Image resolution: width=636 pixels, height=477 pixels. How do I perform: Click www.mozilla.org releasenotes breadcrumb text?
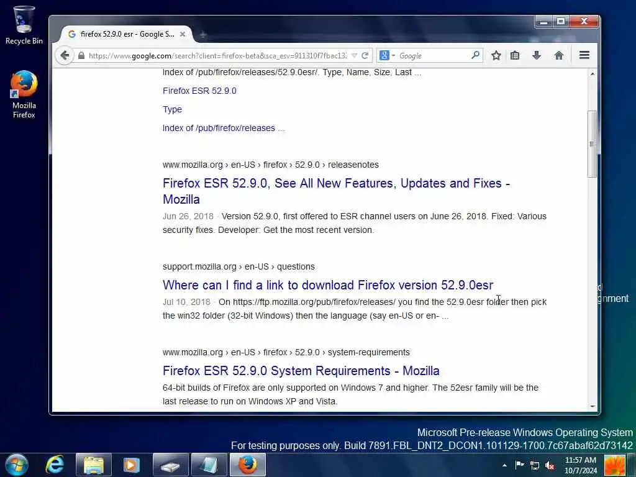click(271, 165)
